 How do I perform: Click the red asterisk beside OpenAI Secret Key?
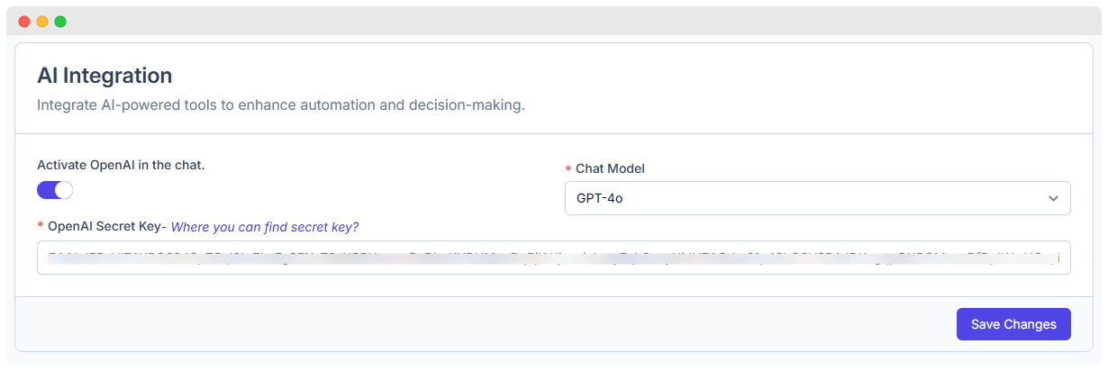click(x=41, y=228)
